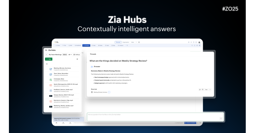Copy the answer with copy icon

(200, 90)
